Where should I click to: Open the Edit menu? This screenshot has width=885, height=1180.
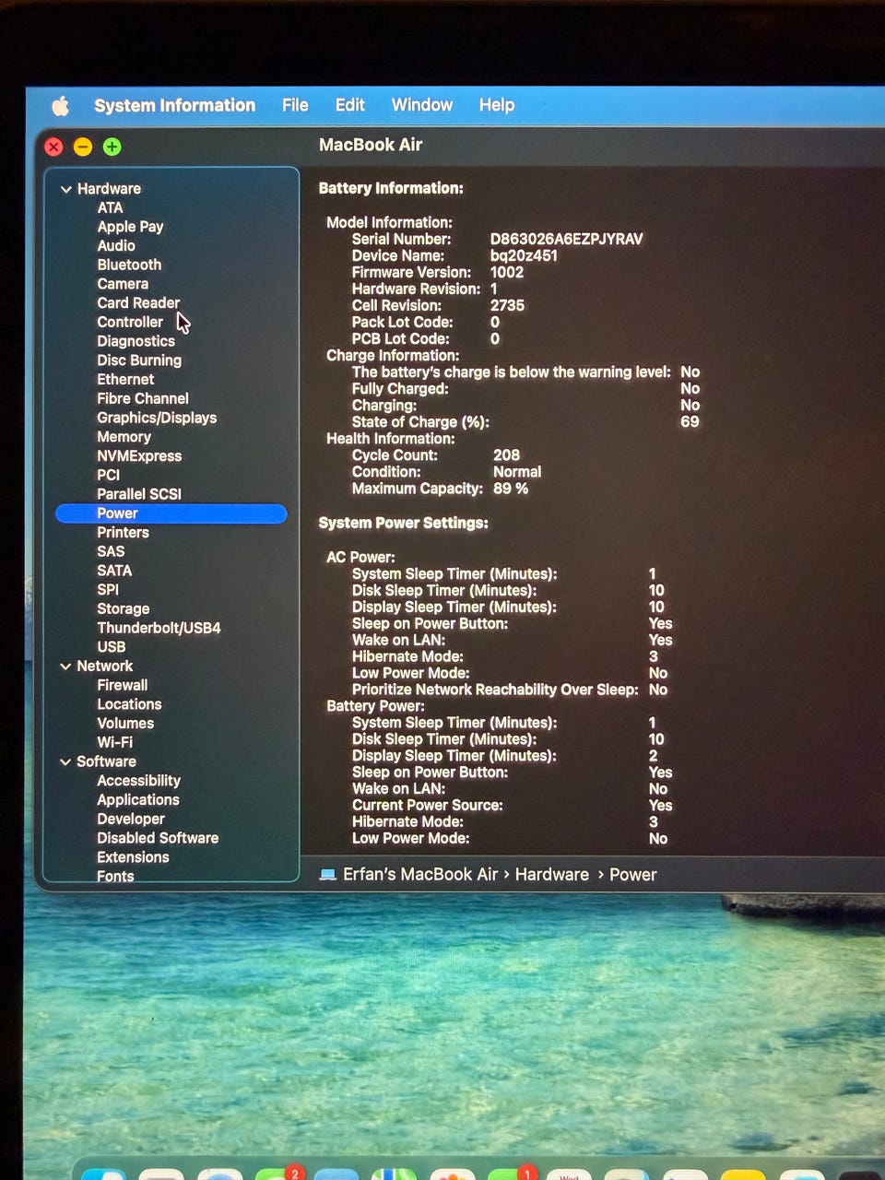(349, 105)
